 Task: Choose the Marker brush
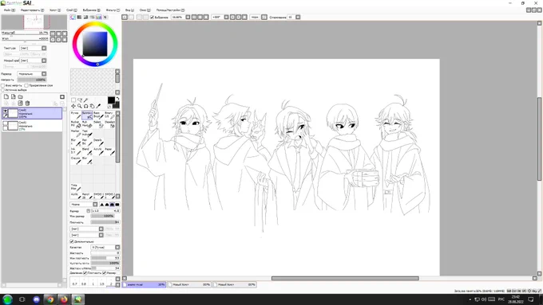76,133
